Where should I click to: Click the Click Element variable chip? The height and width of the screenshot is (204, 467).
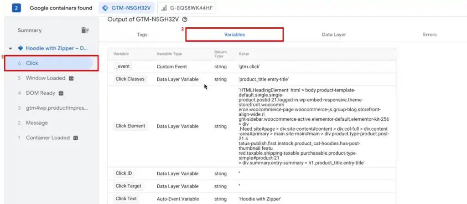point(130,126)
